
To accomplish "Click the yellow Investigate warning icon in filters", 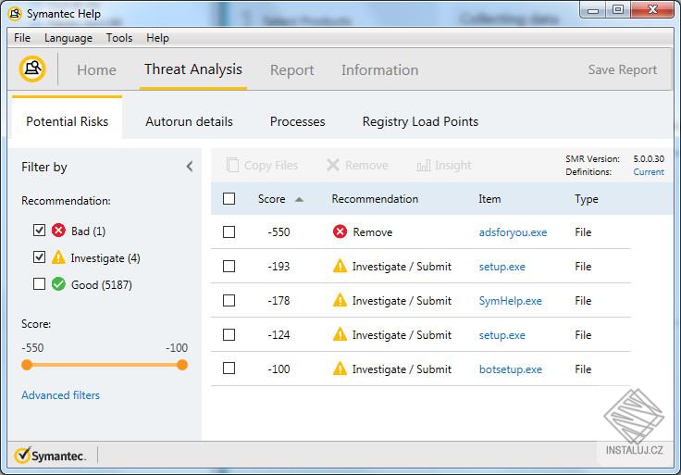I will [58, 257].
